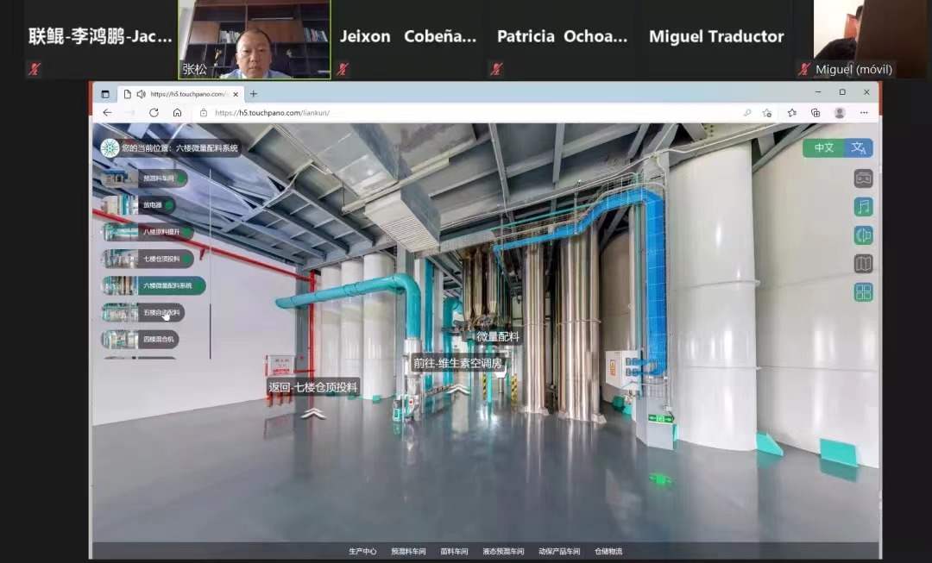Screen dimensions: 932x563
Task: Switch language to 中文
Action: pyautogui.click(x=823, y=148)
